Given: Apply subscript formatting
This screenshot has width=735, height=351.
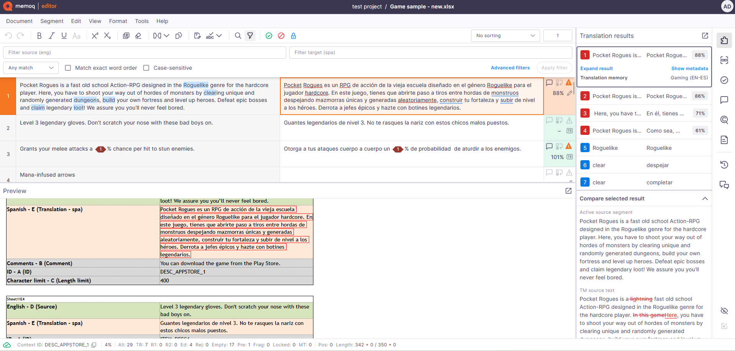Looking at the screenshot, I should (108, 36).
